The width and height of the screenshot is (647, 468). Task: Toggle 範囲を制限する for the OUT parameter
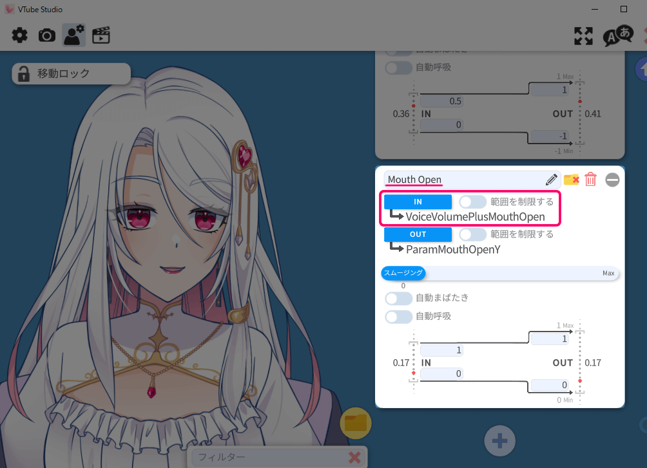(x=472, y=234)
